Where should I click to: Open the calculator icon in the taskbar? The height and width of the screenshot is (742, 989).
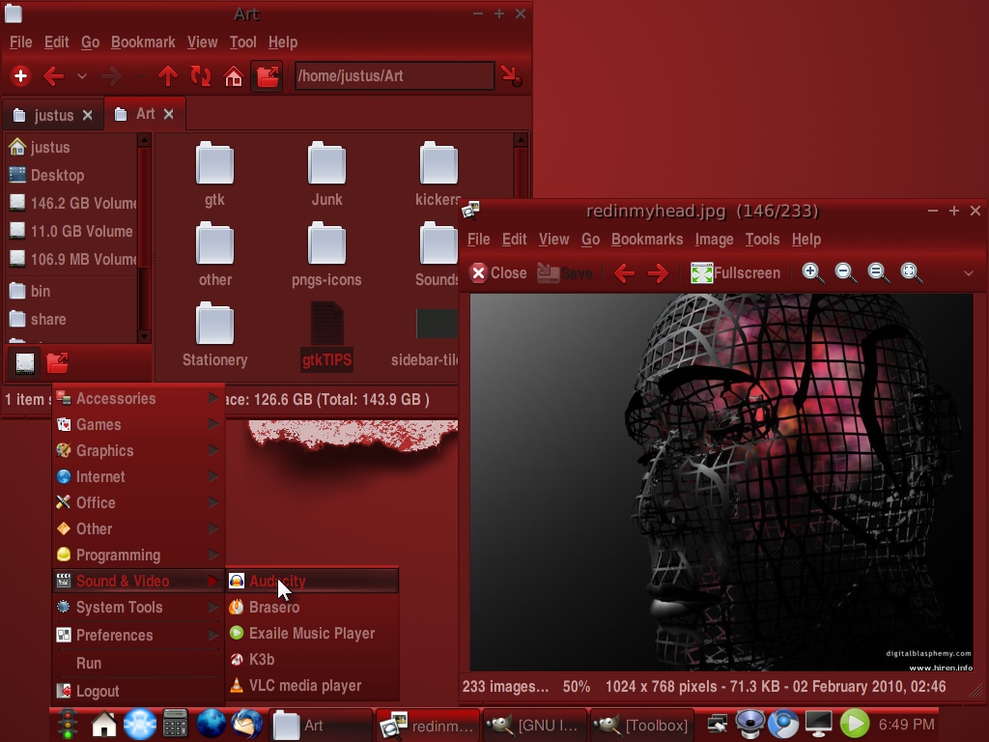tap(176, 724)
